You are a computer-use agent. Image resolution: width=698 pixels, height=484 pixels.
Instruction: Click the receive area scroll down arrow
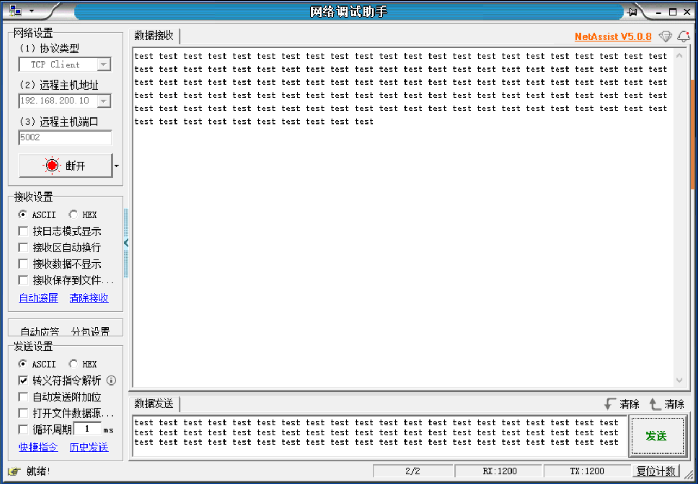(x=680, y=380)
